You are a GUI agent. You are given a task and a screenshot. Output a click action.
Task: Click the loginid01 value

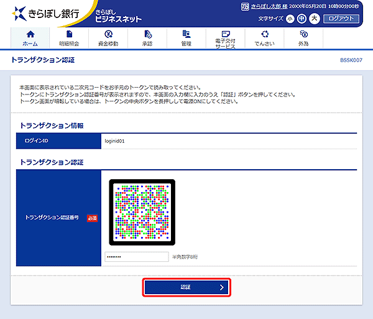(x=114, y=141)
